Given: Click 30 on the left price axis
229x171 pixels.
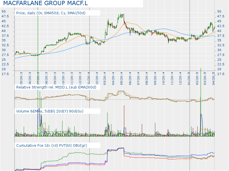Looking at the screenshot, I should [x=4, y=50].
